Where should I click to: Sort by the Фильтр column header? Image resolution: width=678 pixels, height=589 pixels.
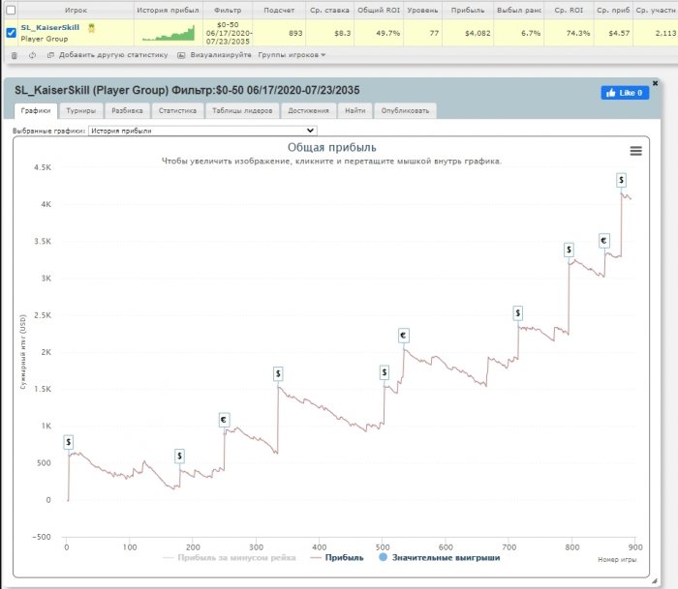tap(228, 10)
